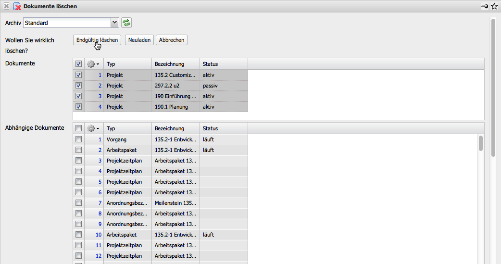The height and width of the screenshot is (264, 501).
Task: Sort Dokumente table by Bezeichnung column
Action: coord(175,64)
